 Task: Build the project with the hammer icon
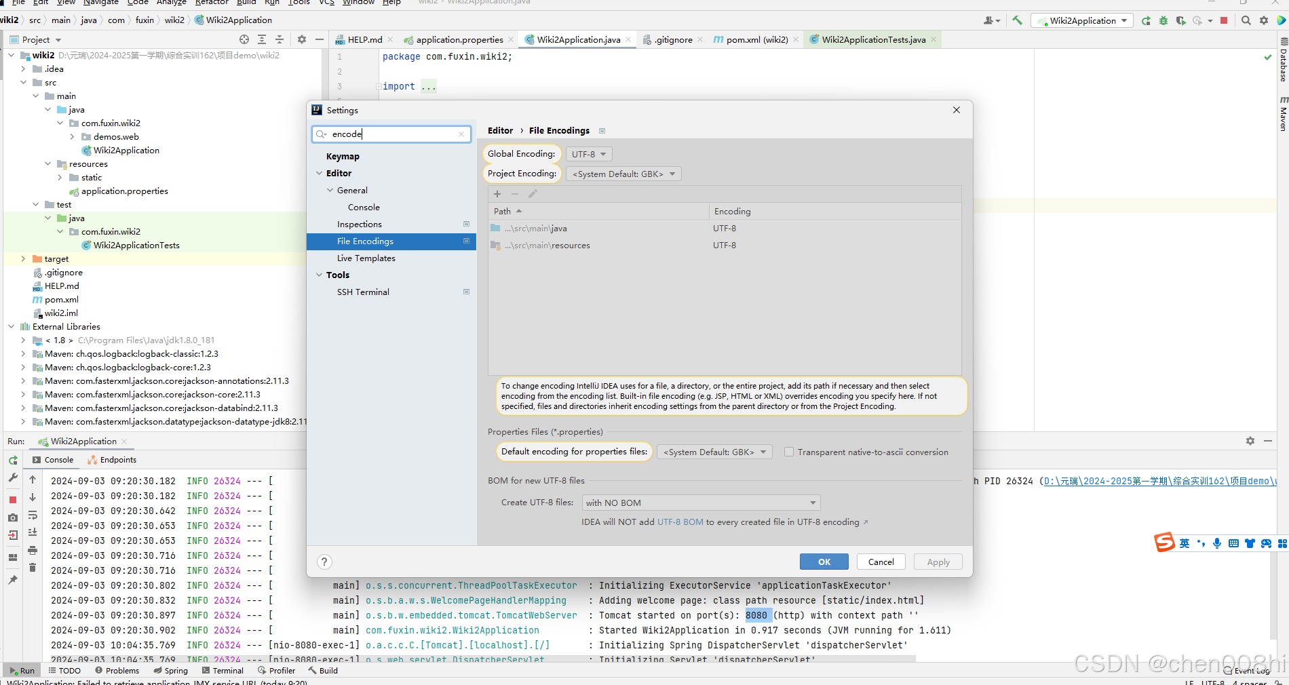[1017, 20]
